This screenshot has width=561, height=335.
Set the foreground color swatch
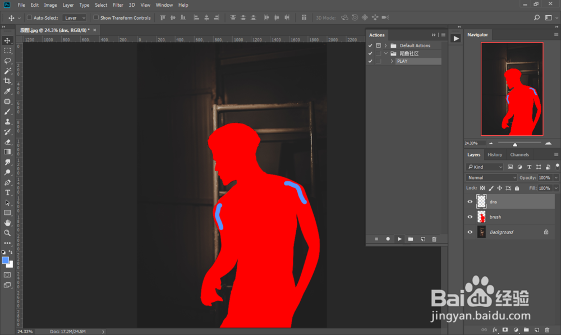pos(6,260)
